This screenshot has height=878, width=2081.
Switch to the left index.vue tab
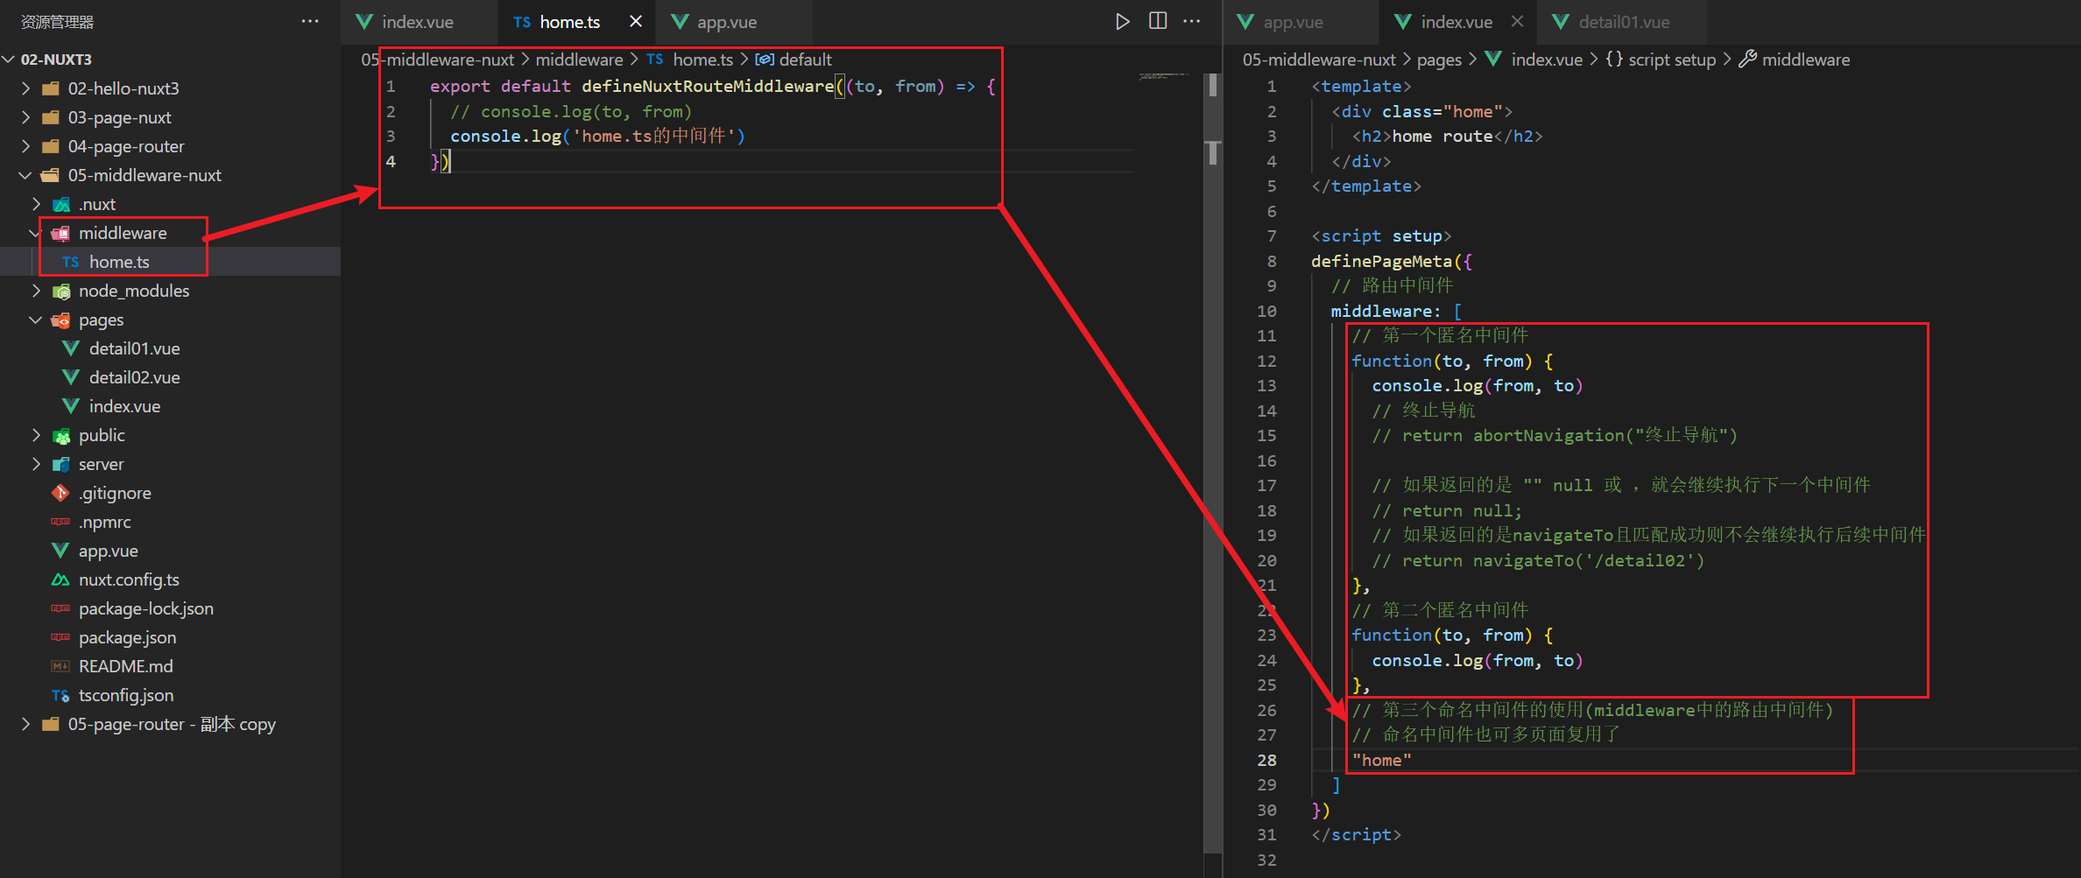(x=419, y=22)
